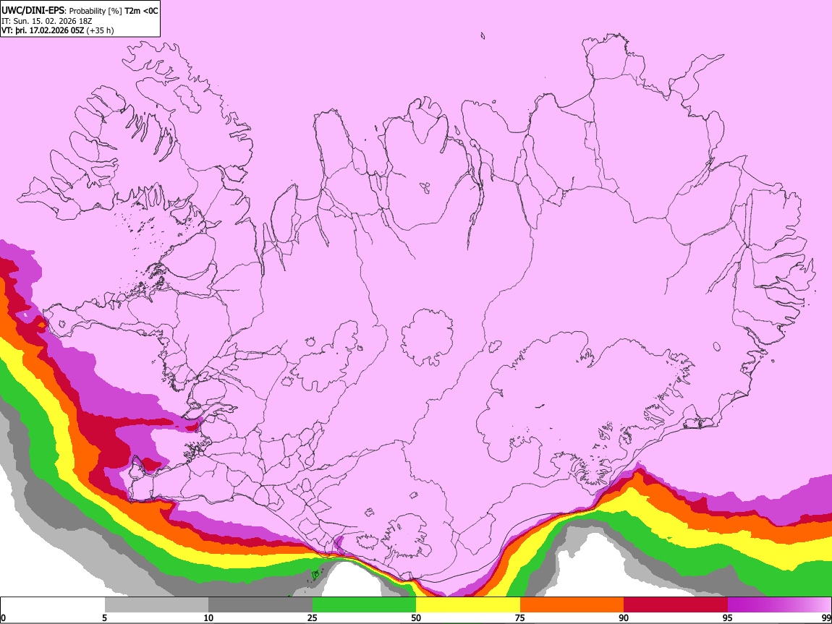Click the dark gray 10–25 legend swatch
Image resolution: width=832 pixels, height=624 pixels.
pos(260,605)
